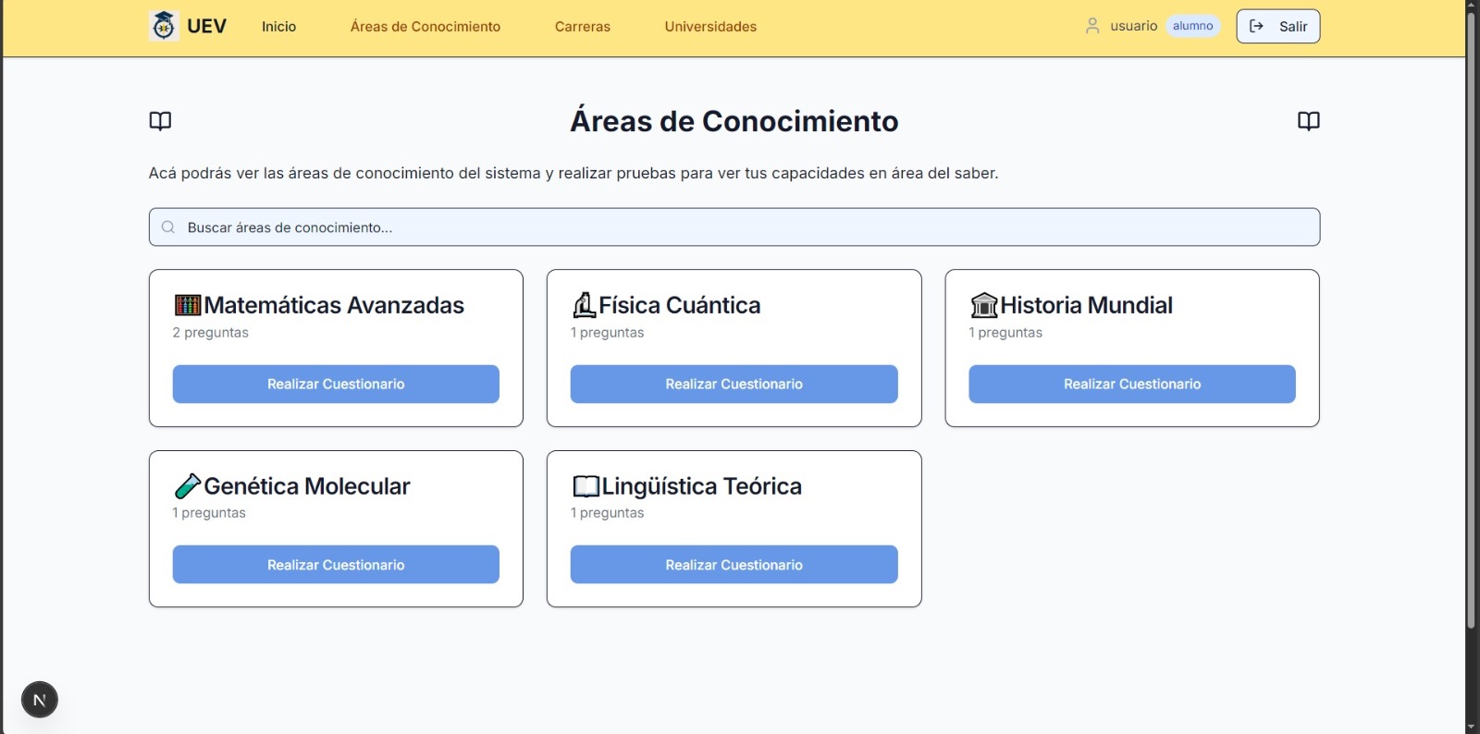
Task: Click the user profile icon in the header
Action: pyautogui.click(x=1092, y=26)
